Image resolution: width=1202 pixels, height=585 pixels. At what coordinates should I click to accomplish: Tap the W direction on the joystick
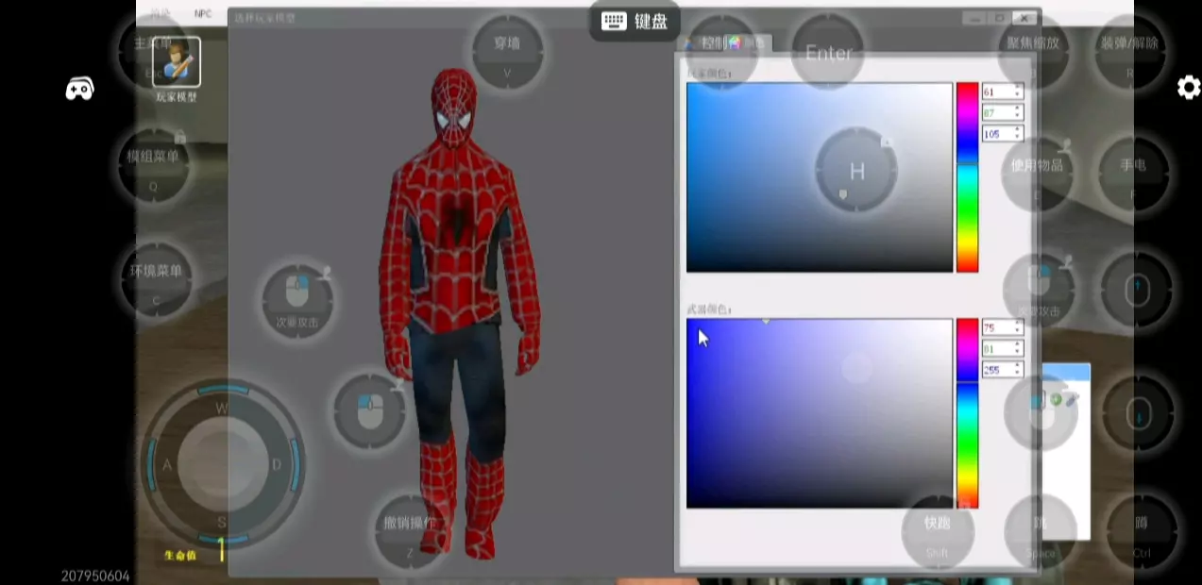(x=222, y=408)
